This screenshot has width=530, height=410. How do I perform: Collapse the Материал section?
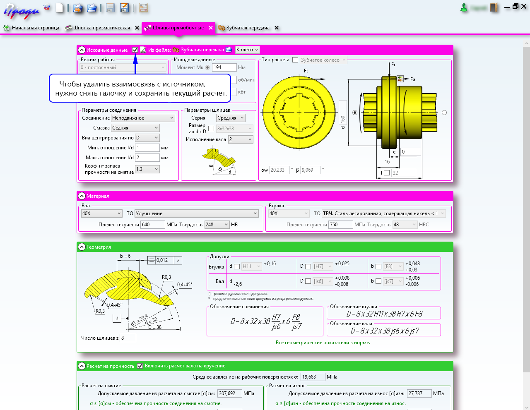(82, 196)
